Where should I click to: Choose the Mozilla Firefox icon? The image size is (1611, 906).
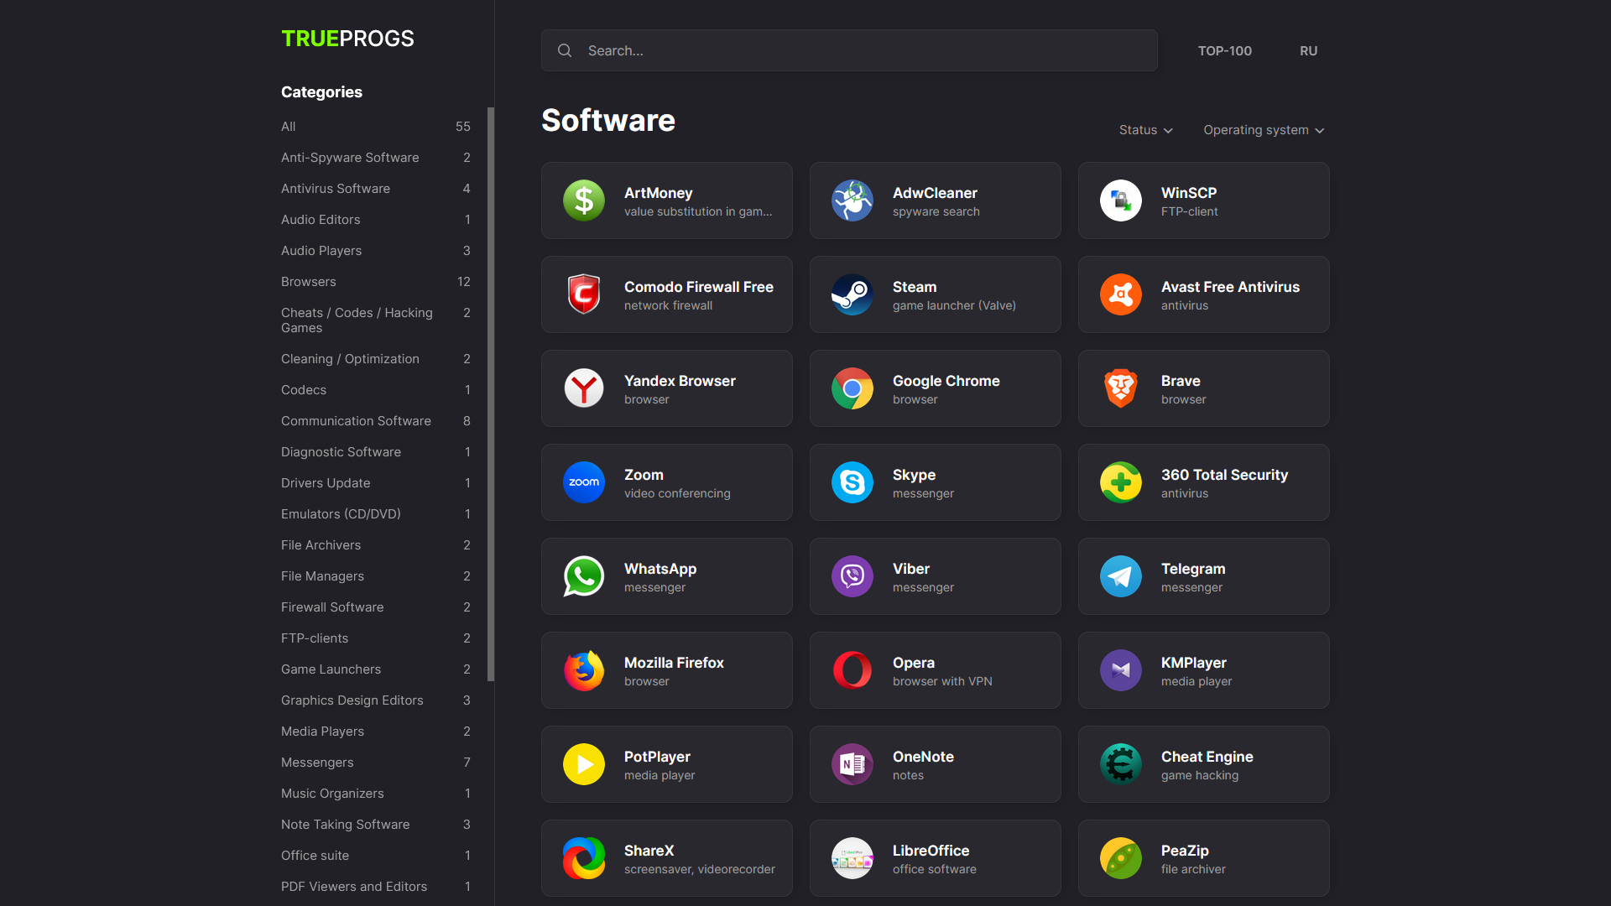pyautogui.click(x=584, y=670)
